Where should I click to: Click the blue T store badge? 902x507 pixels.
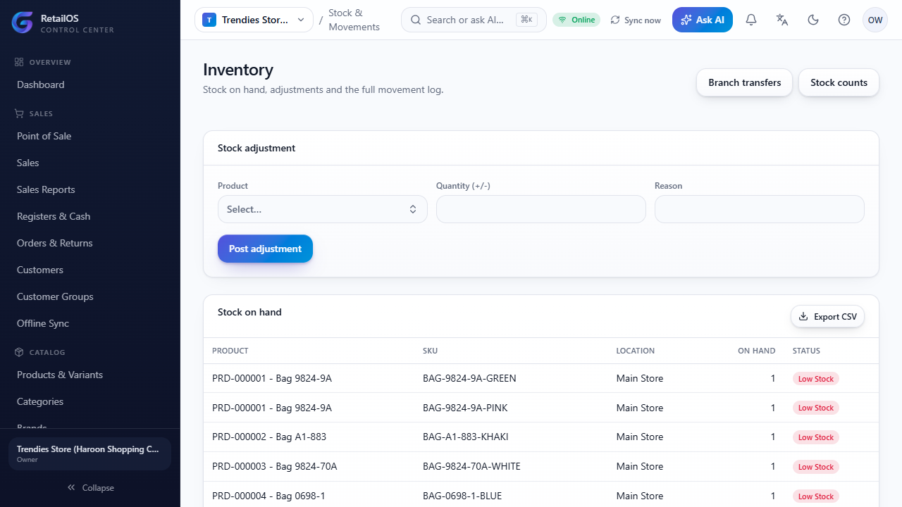(x=209, y=20)
